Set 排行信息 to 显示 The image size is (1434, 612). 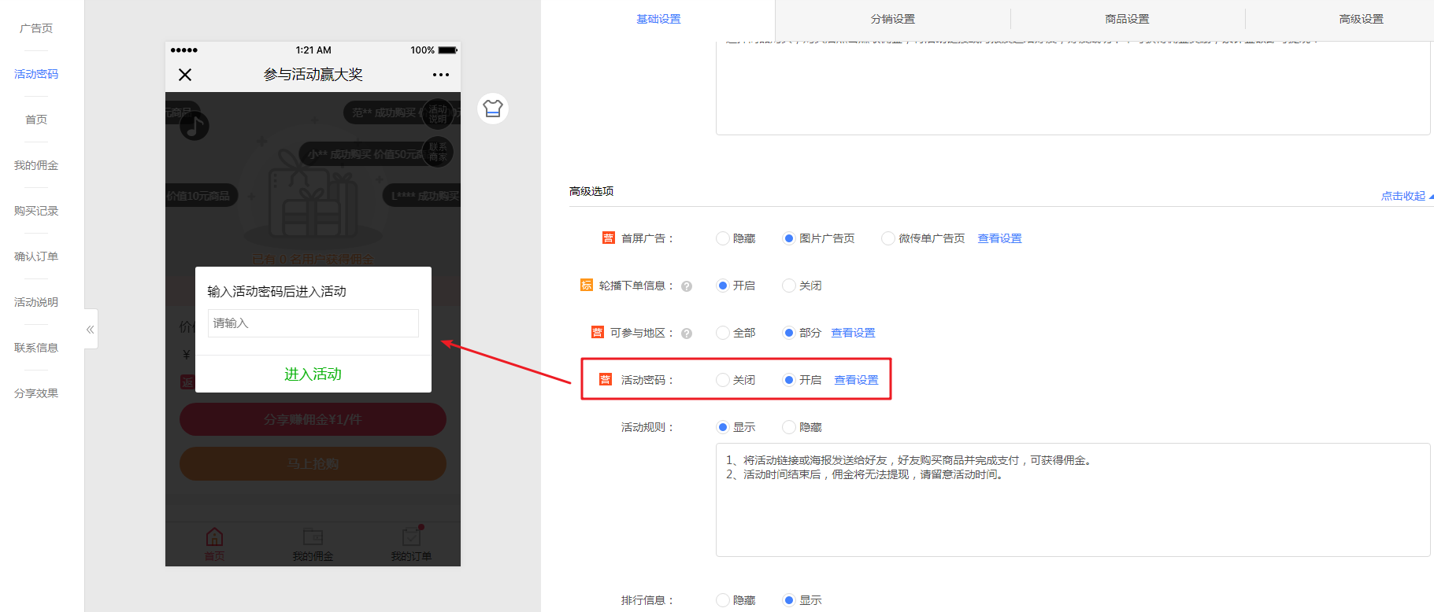[788, 600]
